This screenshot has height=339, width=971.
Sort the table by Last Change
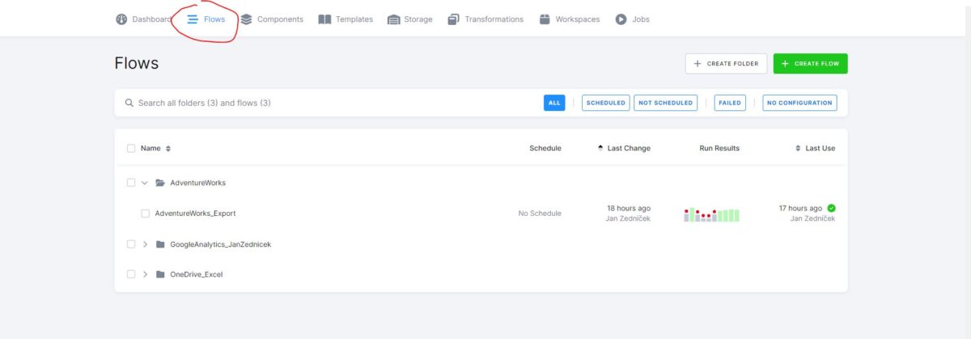(x=624, y=148)
